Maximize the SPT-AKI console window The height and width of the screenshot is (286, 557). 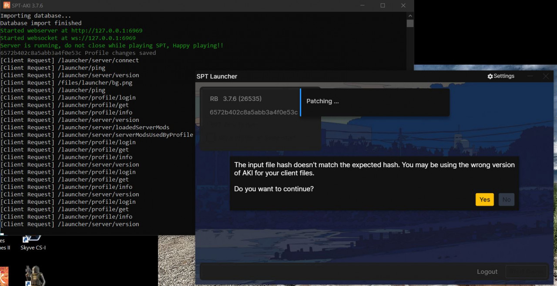383,6
